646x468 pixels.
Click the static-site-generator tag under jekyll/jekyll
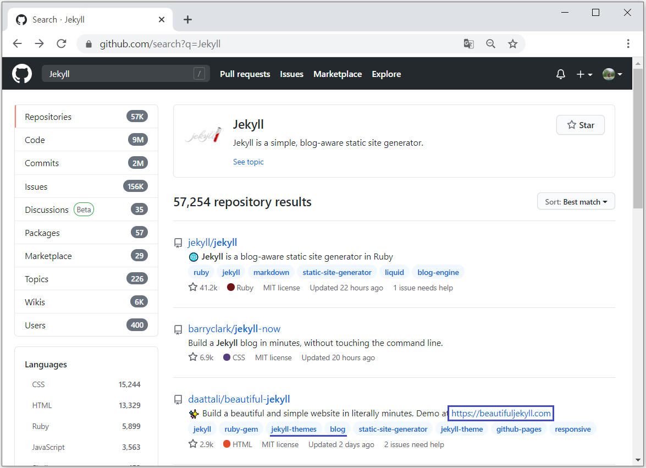click(x=337, y=272)
